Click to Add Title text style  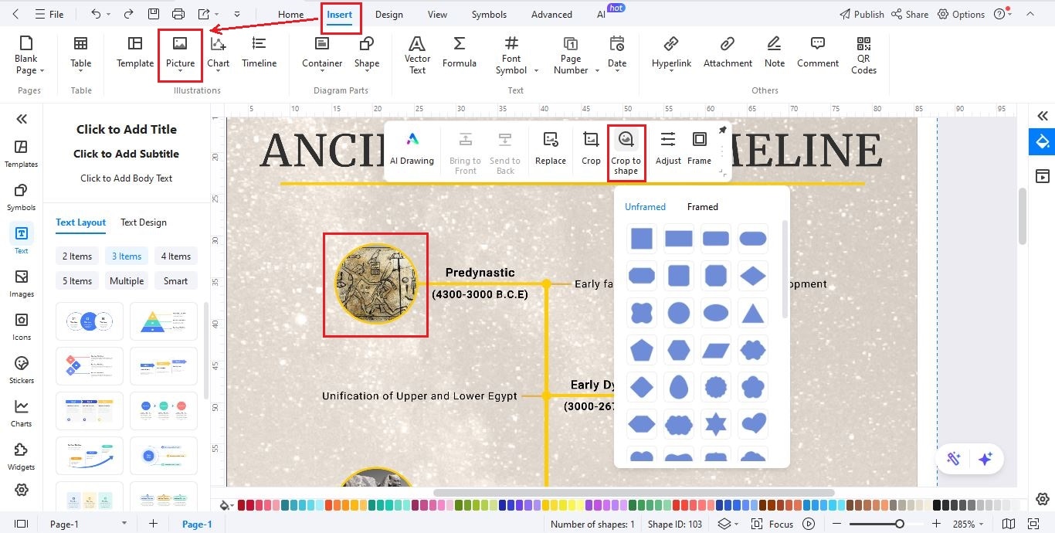coord(127,129)
